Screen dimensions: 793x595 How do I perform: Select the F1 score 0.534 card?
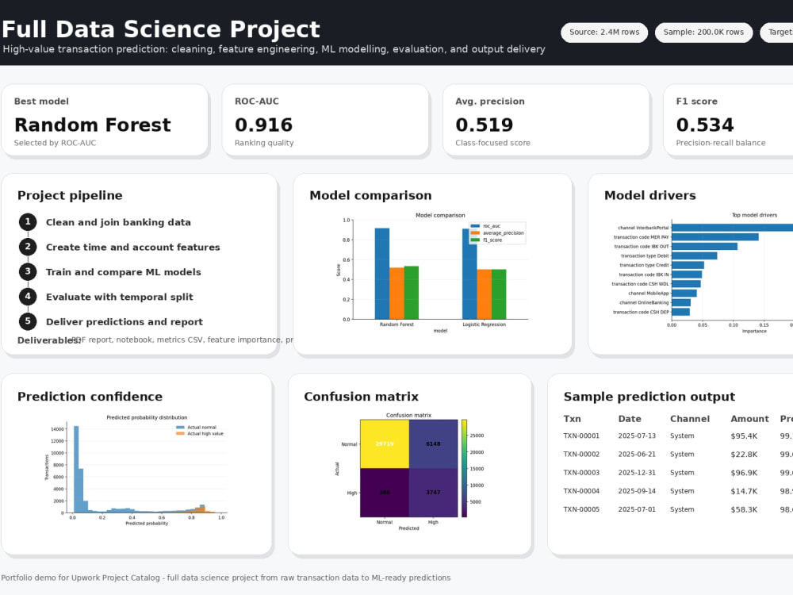point(728,121)
